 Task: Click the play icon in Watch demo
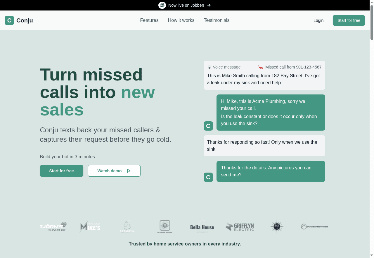(x=129, y=171)
